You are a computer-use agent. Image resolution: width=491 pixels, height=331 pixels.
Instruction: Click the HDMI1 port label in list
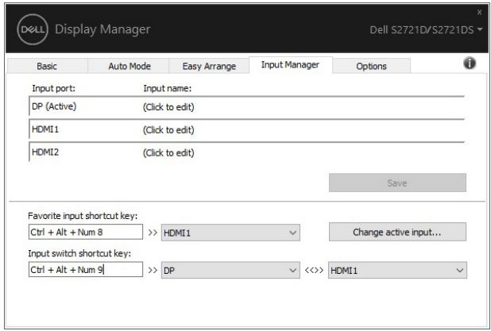[45, 129]
